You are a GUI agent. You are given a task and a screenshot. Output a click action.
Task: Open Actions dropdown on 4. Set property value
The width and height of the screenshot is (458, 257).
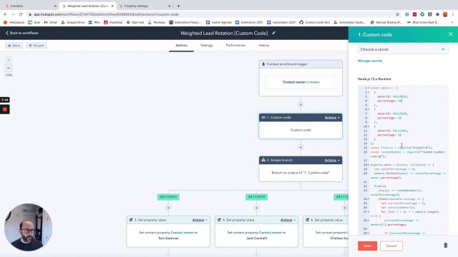[288, 220]
